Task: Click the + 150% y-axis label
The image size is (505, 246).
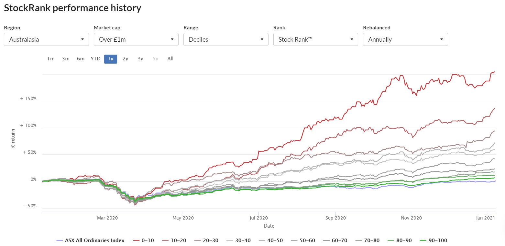Action: click(x=28, y=99)
